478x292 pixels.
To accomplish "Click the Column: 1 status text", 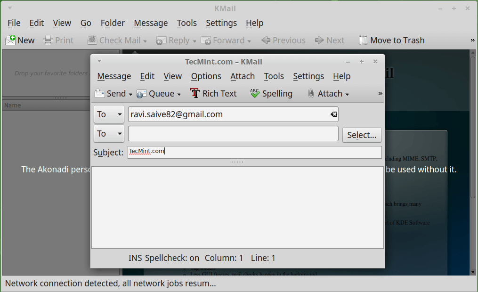I will [224, 258].
